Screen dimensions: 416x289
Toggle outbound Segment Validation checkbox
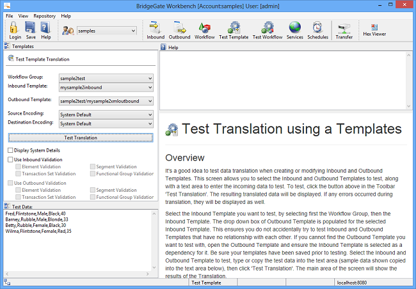pos(92,190)
